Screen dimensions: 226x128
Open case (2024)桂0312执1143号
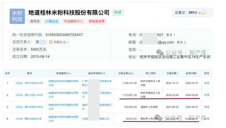29,95
